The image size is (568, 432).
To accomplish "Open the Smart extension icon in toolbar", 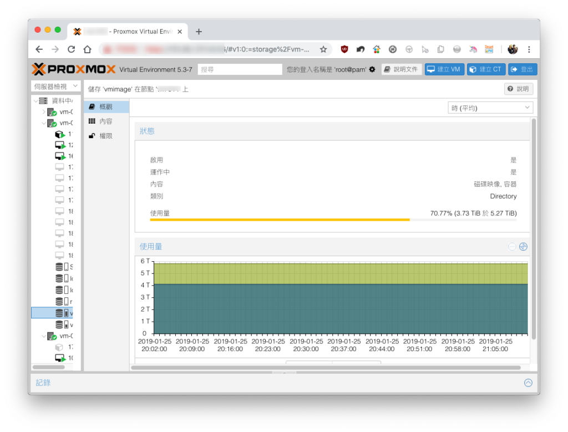I will click(x=489, y=49).
